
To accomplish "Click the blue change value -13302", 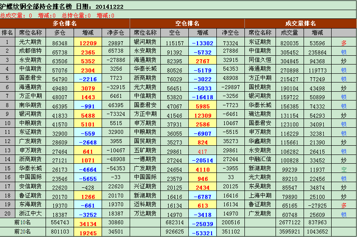I will coord(202,43).
